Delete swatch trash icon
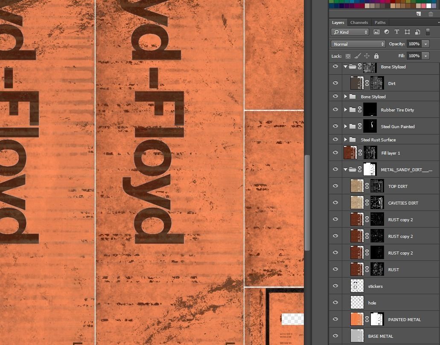The width and height of the screenshot is (440, 345). tap(431, 14)
